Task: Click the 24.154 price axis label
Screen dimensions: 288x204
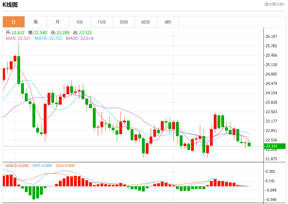Action: [x=271, y=93]
